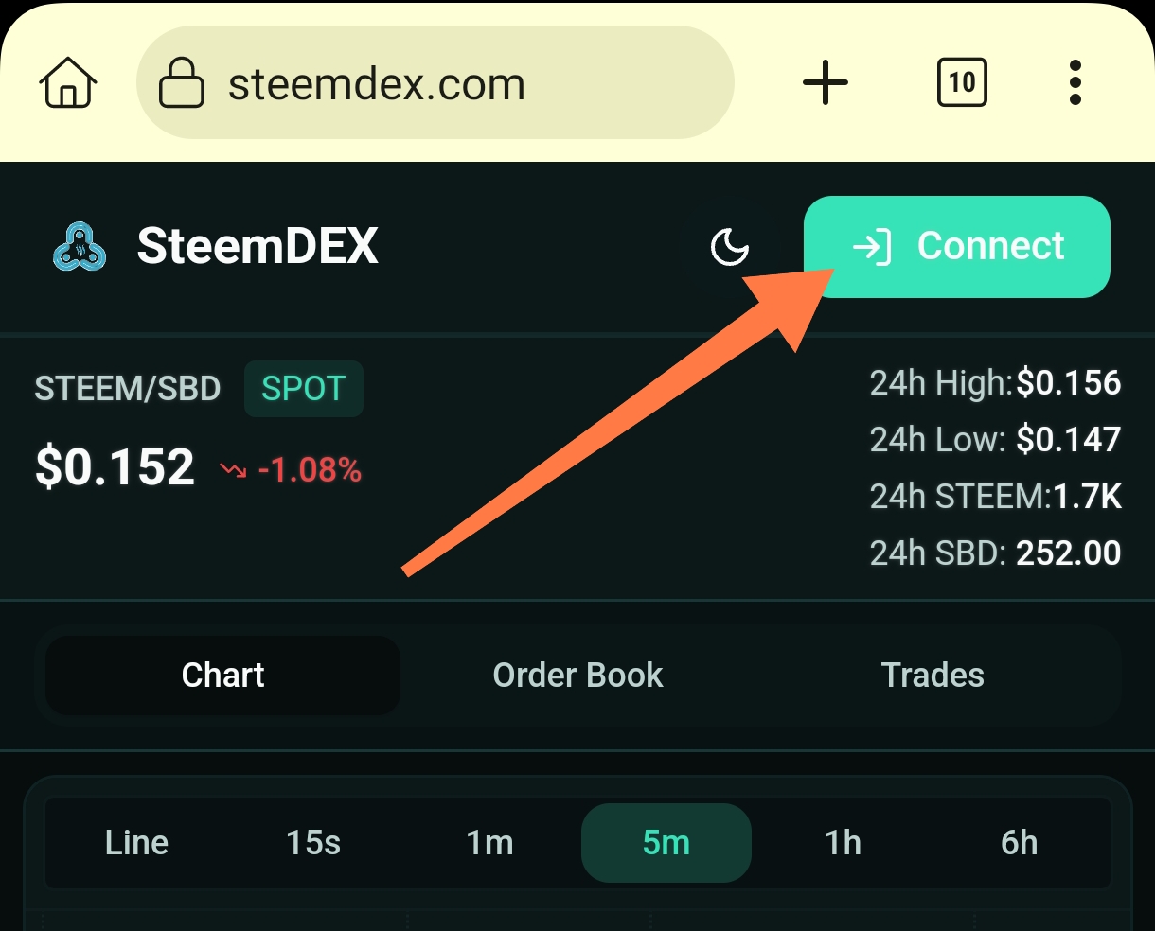Select Line chart type
This screenshot has width=1155, height=931.
[136, 843]
